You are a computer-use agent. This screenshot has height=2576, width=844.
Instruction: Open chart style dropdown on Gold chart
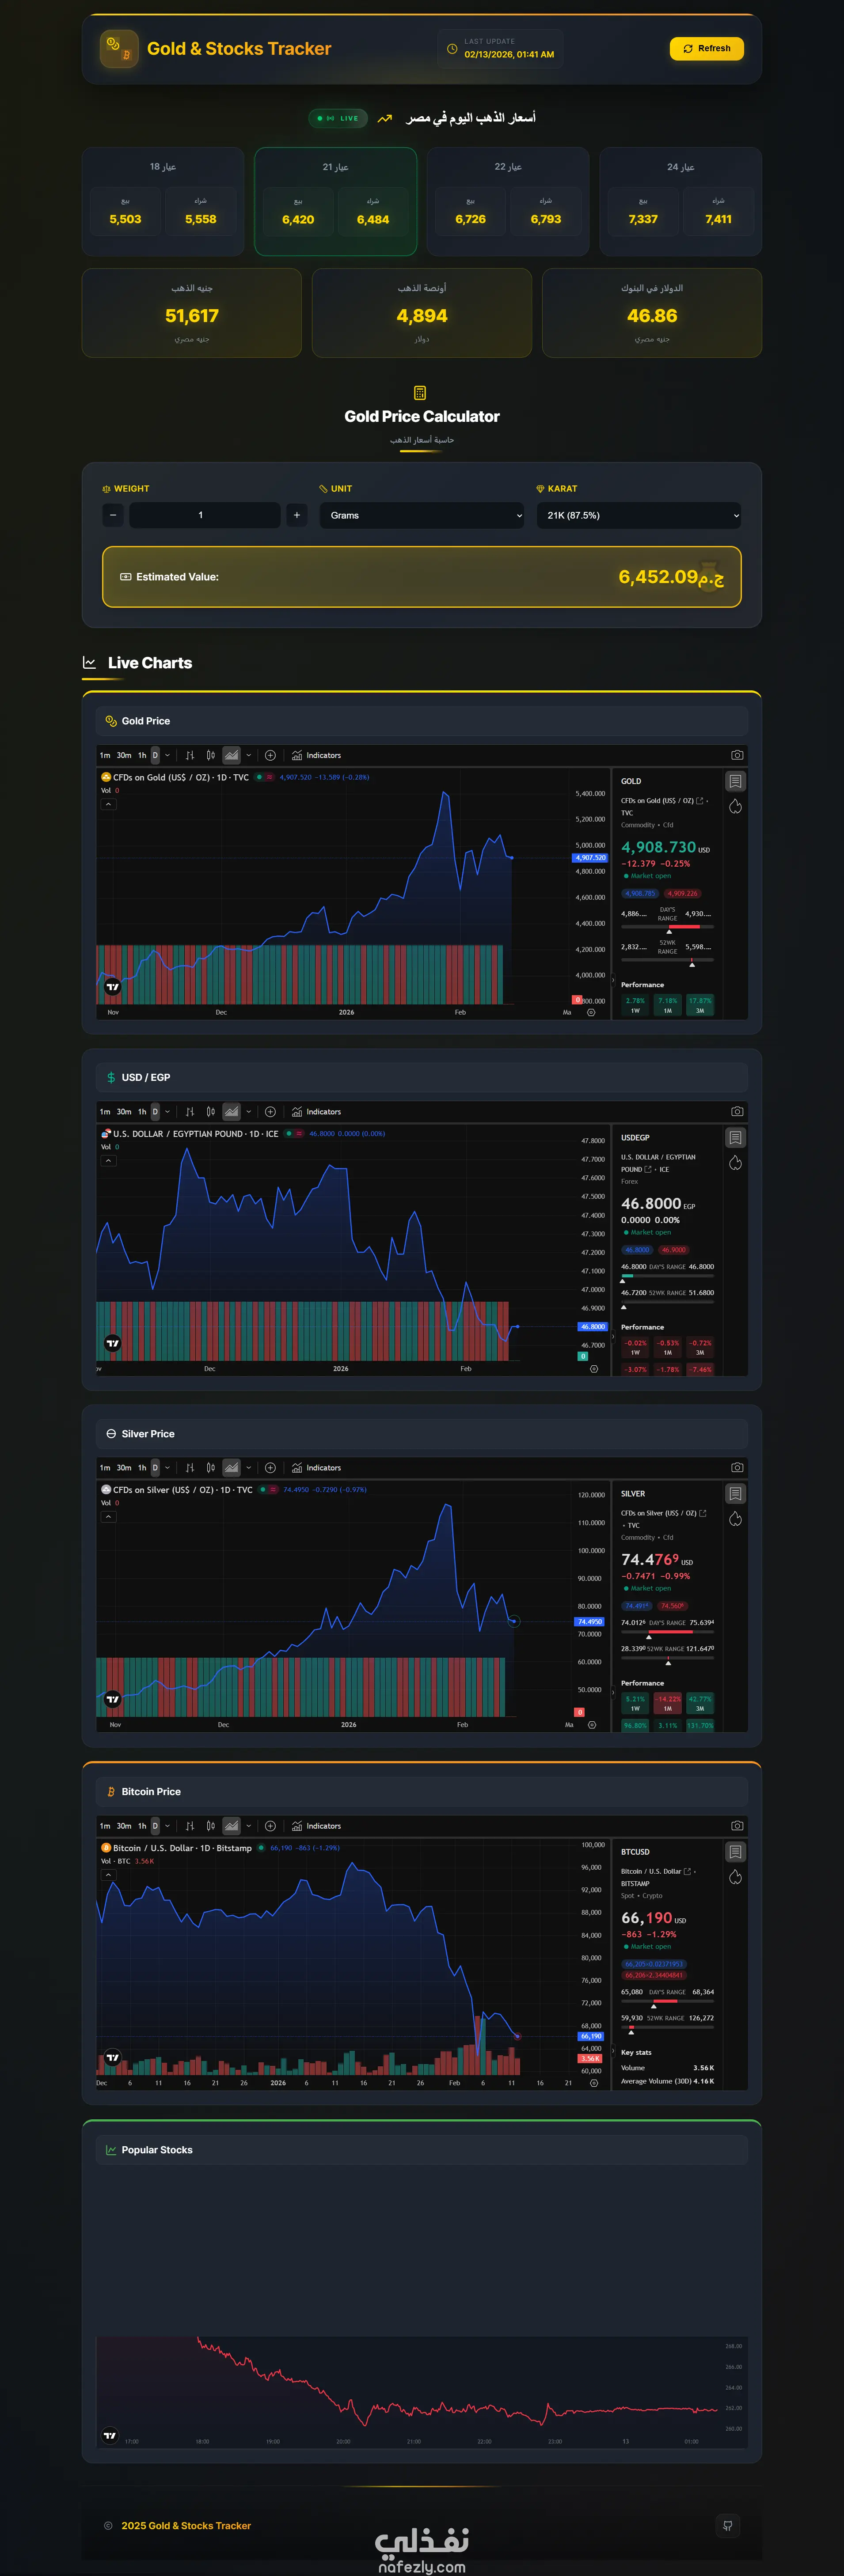click(249, 755)
